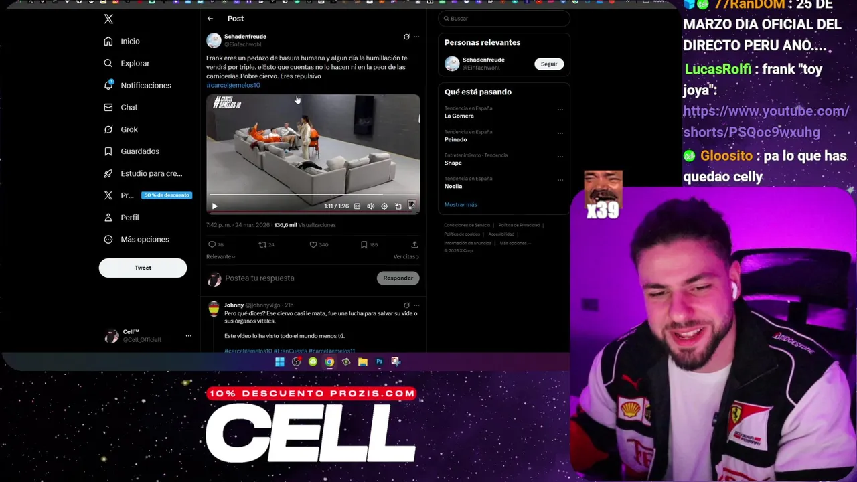The height and width of the screenshot is (482, 857).
Task: Like the post with 340 likes
Action: click(319, 244)
